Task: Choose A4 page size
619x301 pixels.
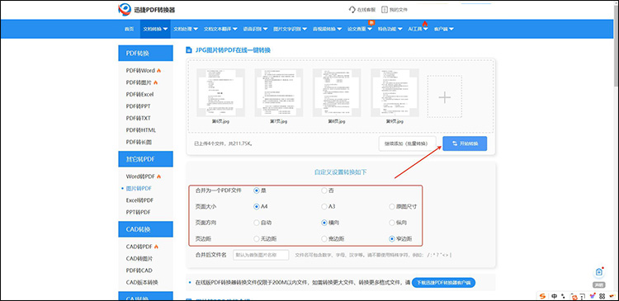Action: pyautogui.click(x=257, y=206)
